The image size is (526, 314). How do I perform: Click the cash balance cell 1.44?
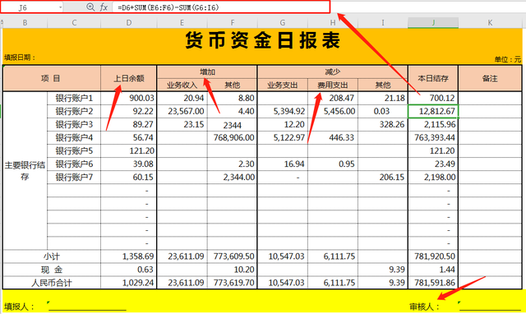pos(433,270)
